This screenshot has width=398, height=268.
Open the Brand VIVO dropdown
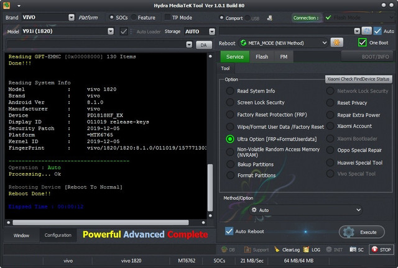point(72,17)
